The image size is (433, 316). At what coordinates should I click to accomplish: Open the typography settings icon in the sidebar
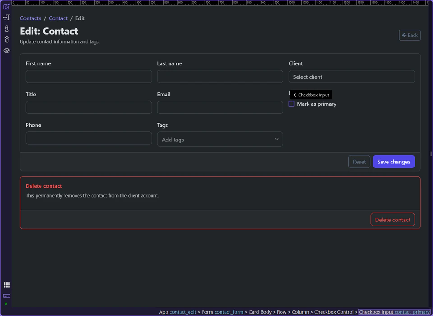(6, 17)
